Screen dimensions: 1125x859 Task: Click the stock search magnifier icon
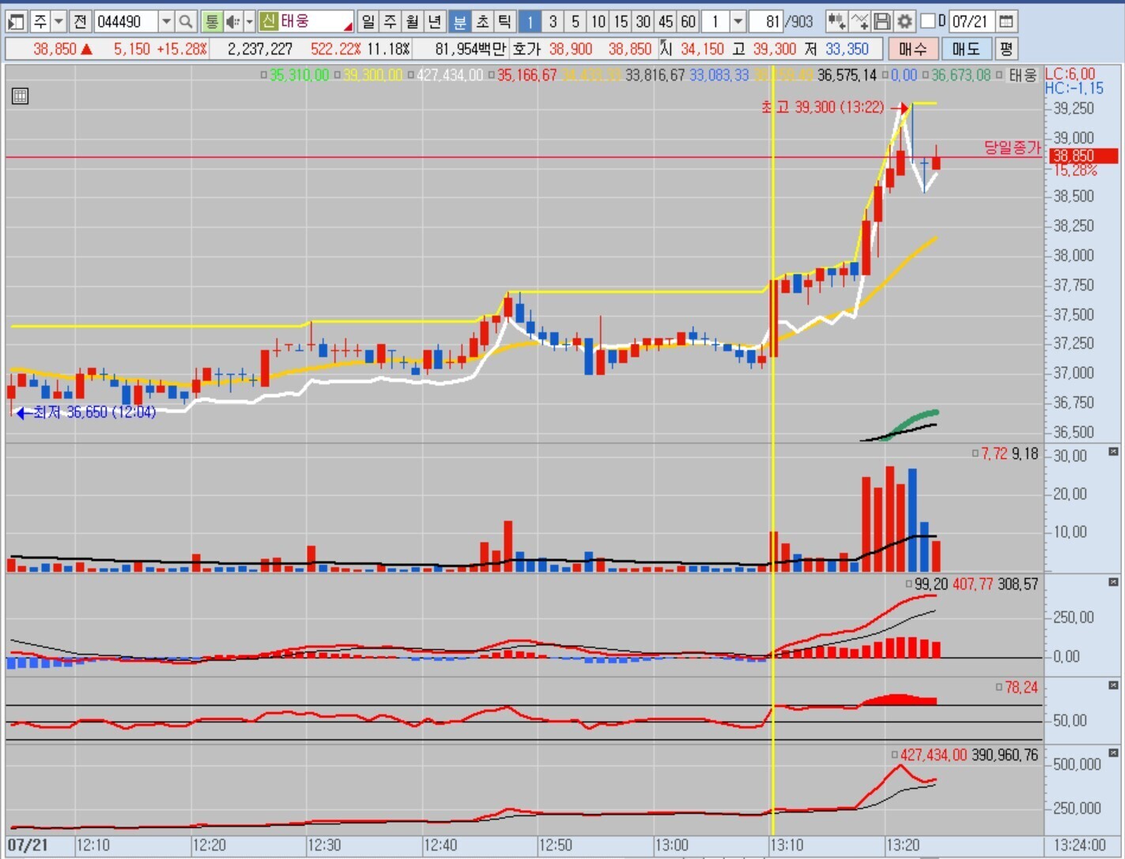pos(186,21)
